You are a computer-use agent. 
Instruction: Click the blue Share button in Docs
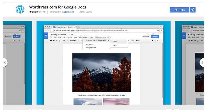(155, 37)
